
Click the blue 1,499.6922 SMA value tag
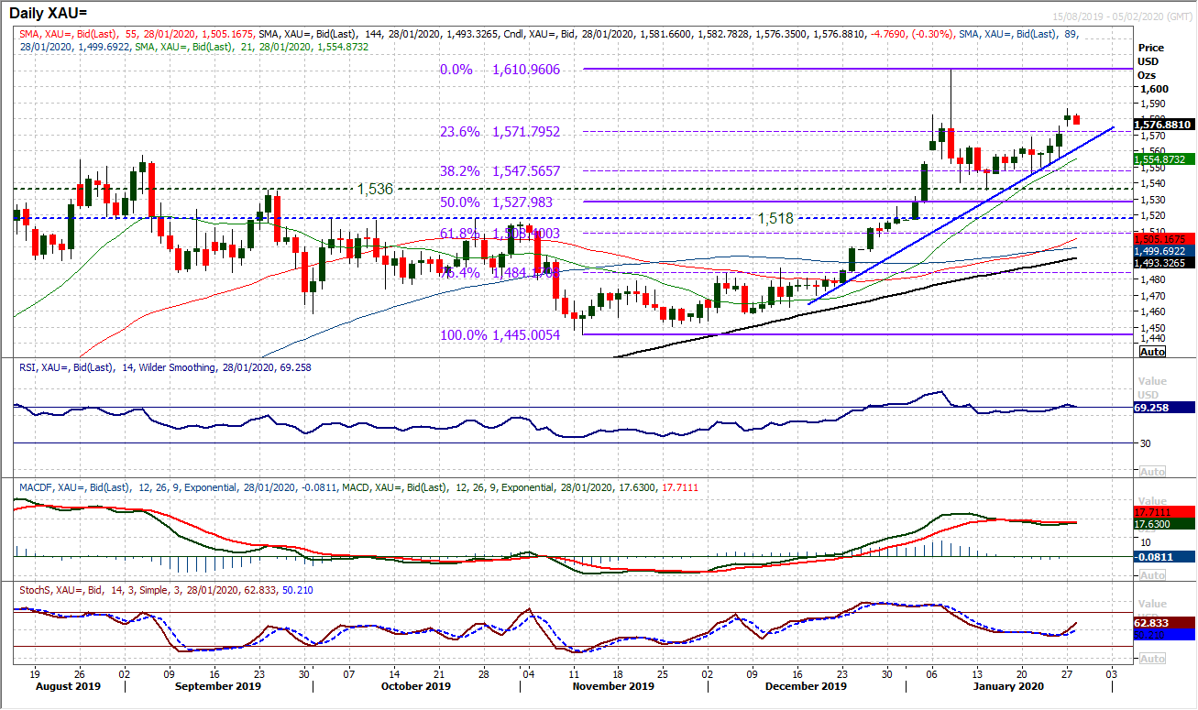pos(1161,249)
